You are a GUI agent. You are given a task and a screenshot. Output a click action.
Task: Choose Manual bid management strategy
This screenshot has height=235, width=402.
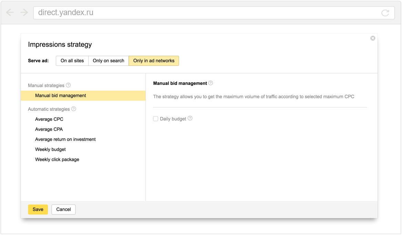[61, 96]
